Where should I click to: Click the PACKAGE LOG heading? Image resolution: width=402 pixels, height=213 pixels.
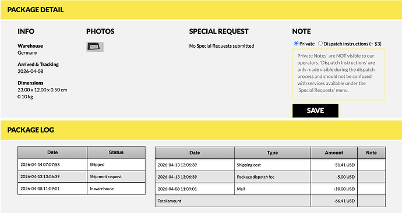(30, 130)
